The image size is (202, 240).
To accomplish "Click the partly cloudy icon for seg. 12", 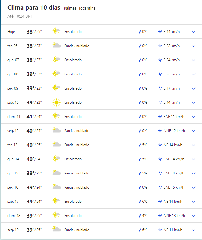I will [x=57, y=130].
